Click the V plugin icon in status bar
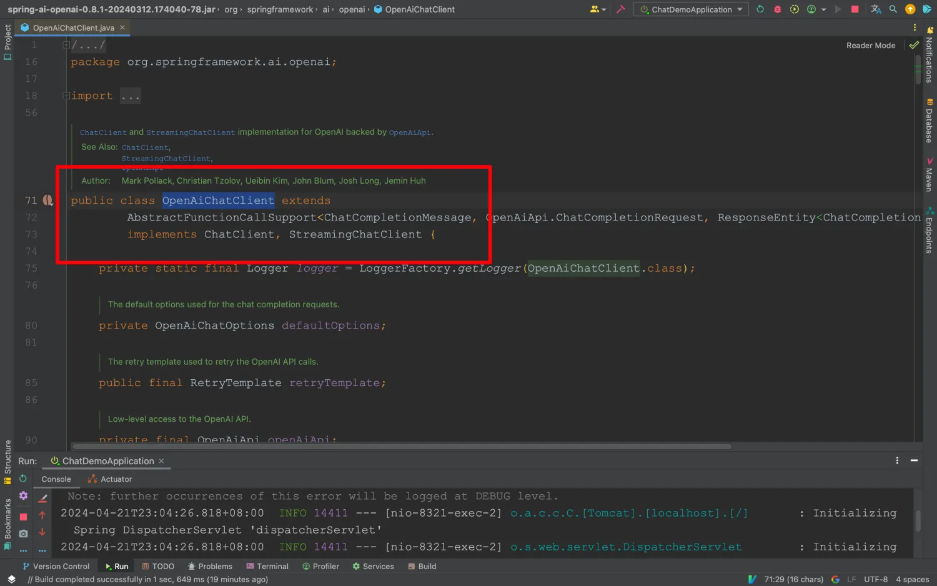937x586 pixels. click(752, 579)
